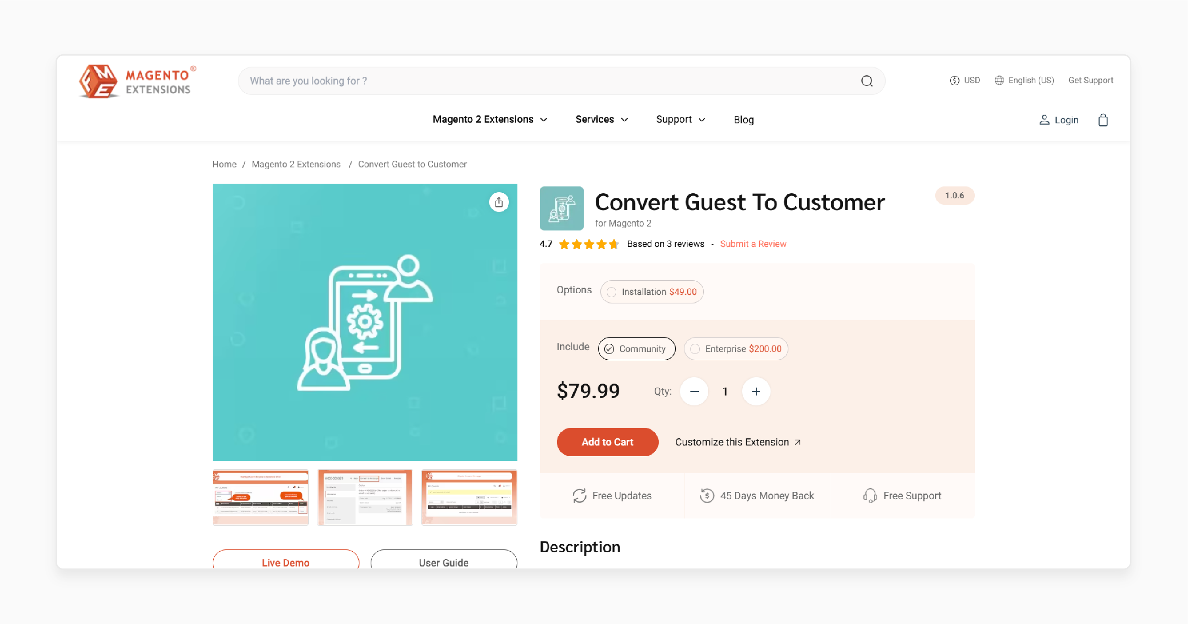
Task: Click the $79.99 price text
Action: pyautogui.click(x=588, y=391)
